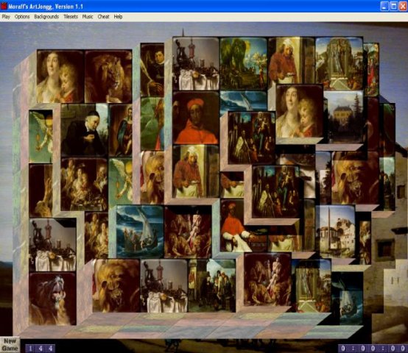408x353 pixels.
Task: Select the family concert tile below man in black
Action: (84, 184)
